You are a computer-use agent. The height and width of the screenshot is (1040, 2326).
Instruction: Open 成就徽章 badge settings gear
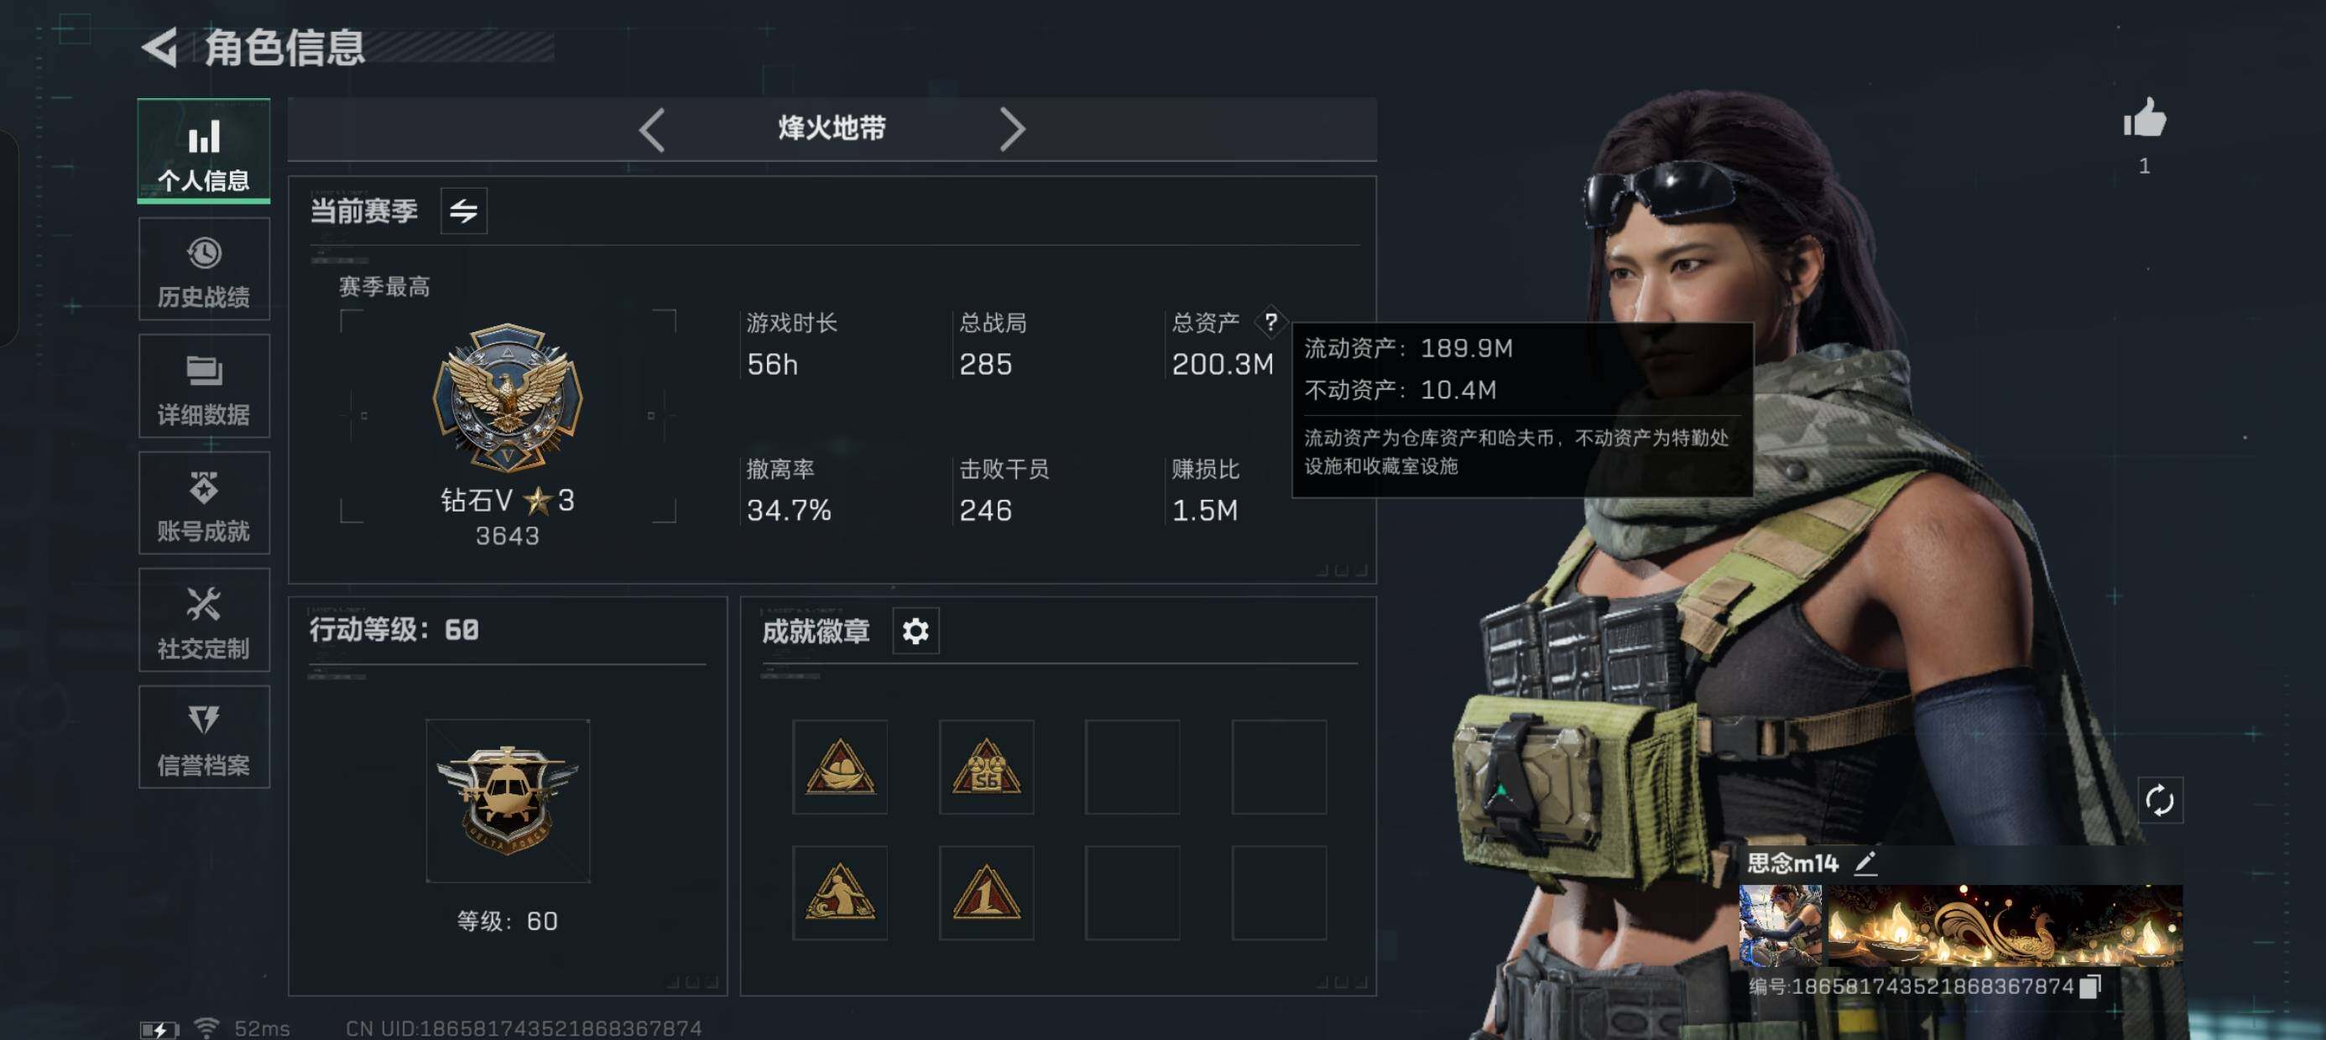click(915, 631)
